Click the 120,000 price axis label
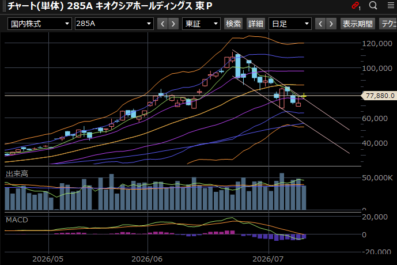The height and width of the screenshot is (265, 397). point(377,44)
